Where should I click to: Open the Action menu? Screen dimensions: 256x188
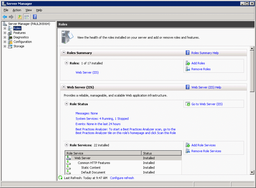pyautogui.click(x=17, y=10)
